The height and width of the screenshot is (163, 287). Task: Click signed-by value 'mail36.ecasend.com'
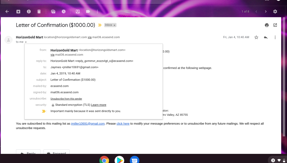coord(64,92)
